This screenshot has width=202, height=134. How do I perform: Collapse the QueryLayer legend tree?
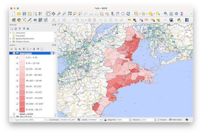point(11,53)
